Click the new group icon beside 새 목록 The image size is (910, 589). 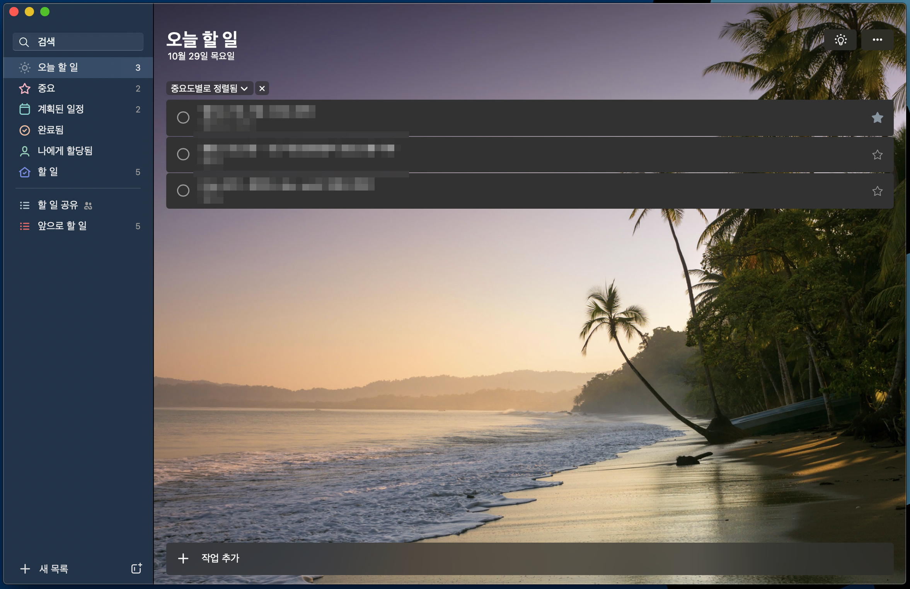tap(136, 568)
